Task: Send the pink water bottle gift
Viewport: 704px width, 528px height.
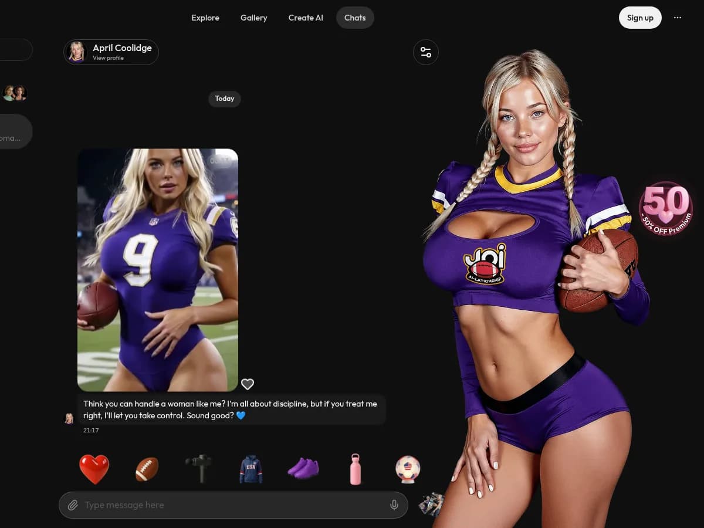Action: tap(356, 469)
